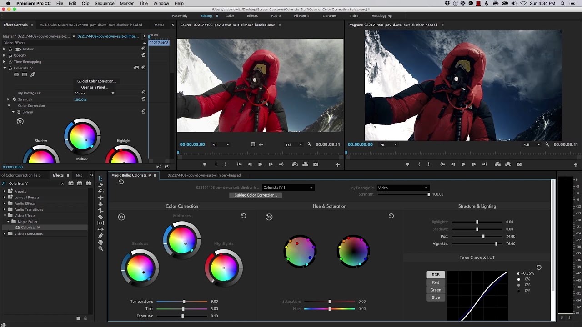The image size is (582, 327).
Task: Reset Hue & Saturation section
Action: 391,216
